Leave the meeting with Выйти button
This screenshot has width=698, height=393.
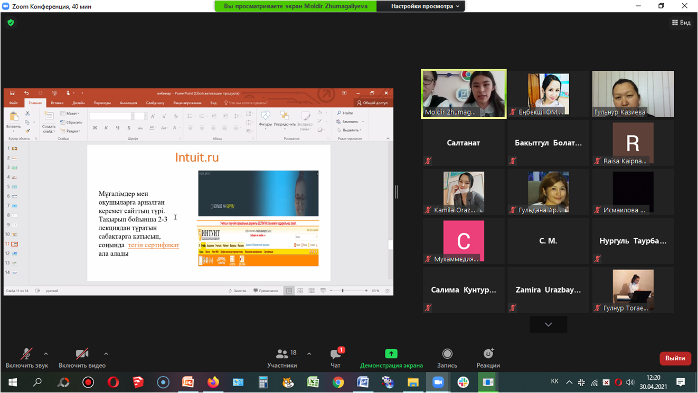(x=675, y=358)
